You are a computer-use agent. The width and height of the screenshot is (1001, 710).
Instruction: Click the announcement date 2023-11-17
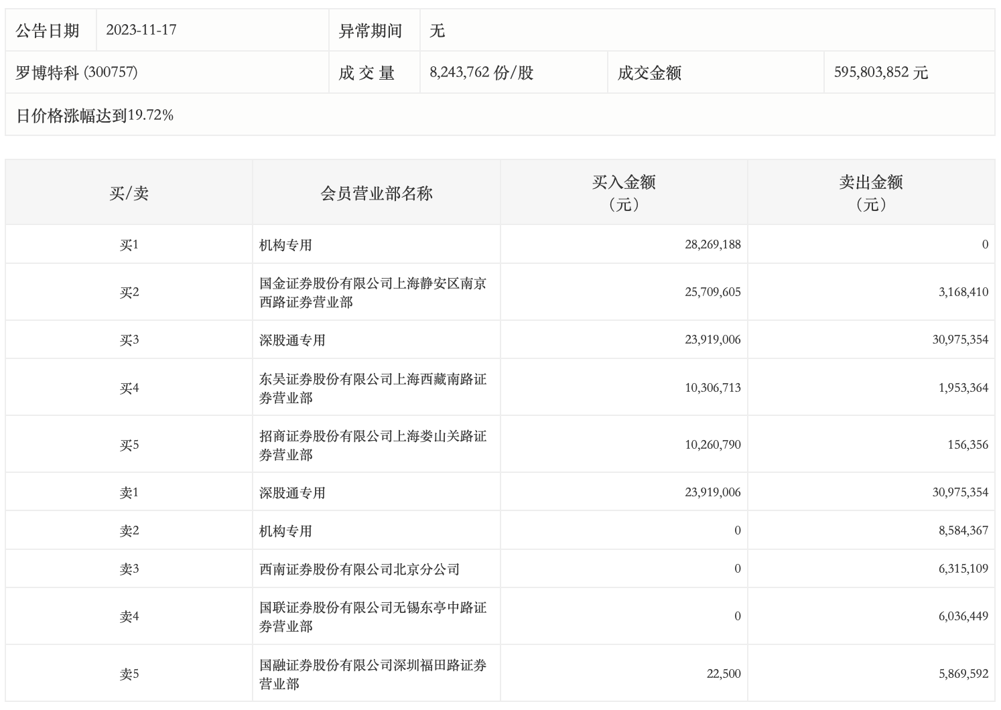tap(141, 30)
